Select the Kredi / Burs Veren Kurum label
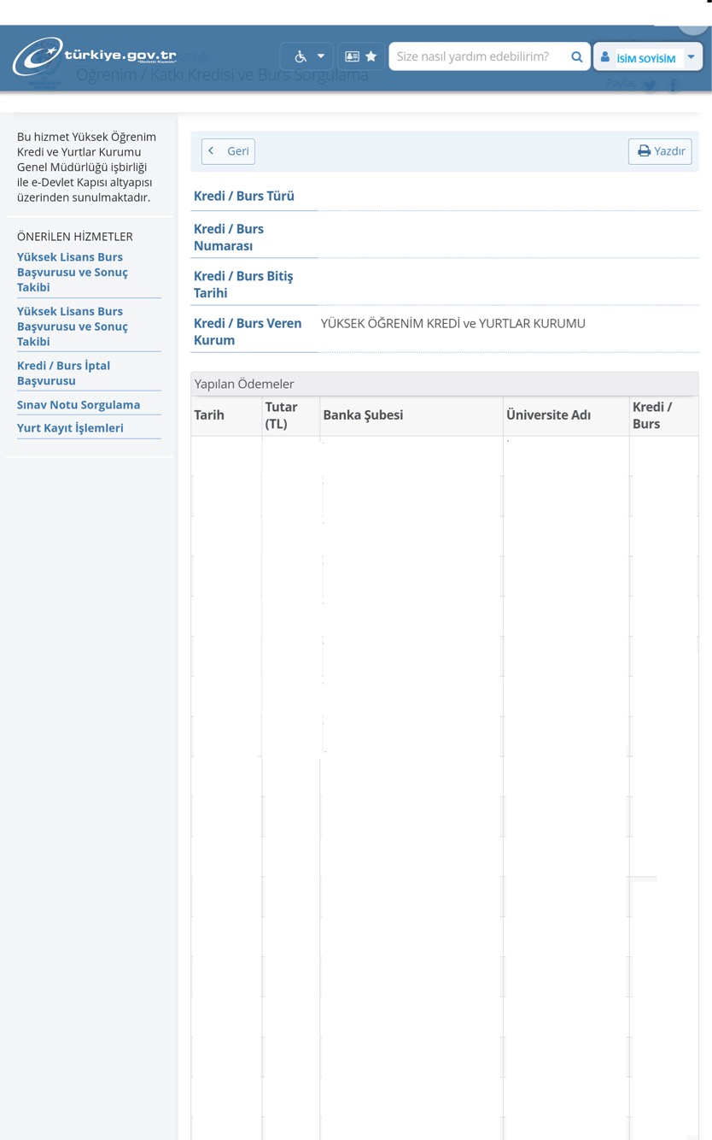The image size is (712, 1140). [248, 332]
